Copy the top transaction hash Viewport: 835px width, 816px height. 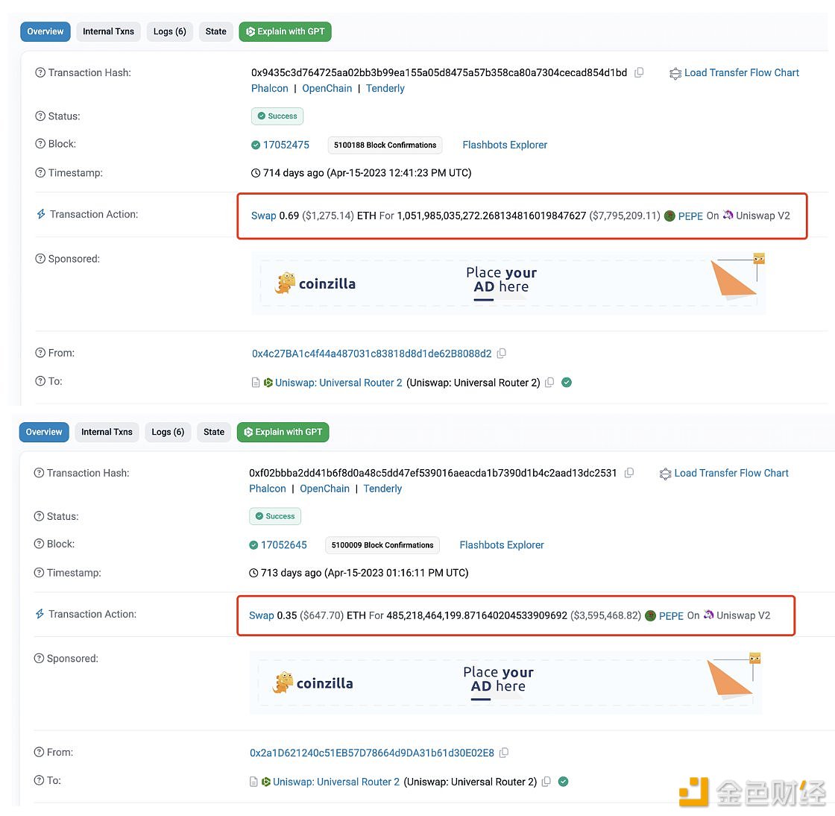[639, 73]
